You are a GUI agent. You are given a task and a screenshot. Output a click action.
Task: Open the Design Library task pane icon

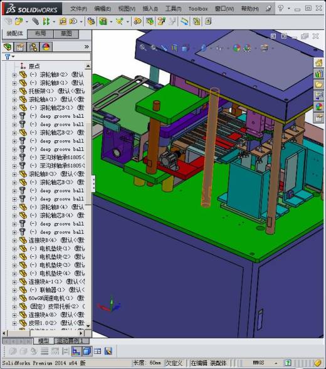[x=318, y=74]
